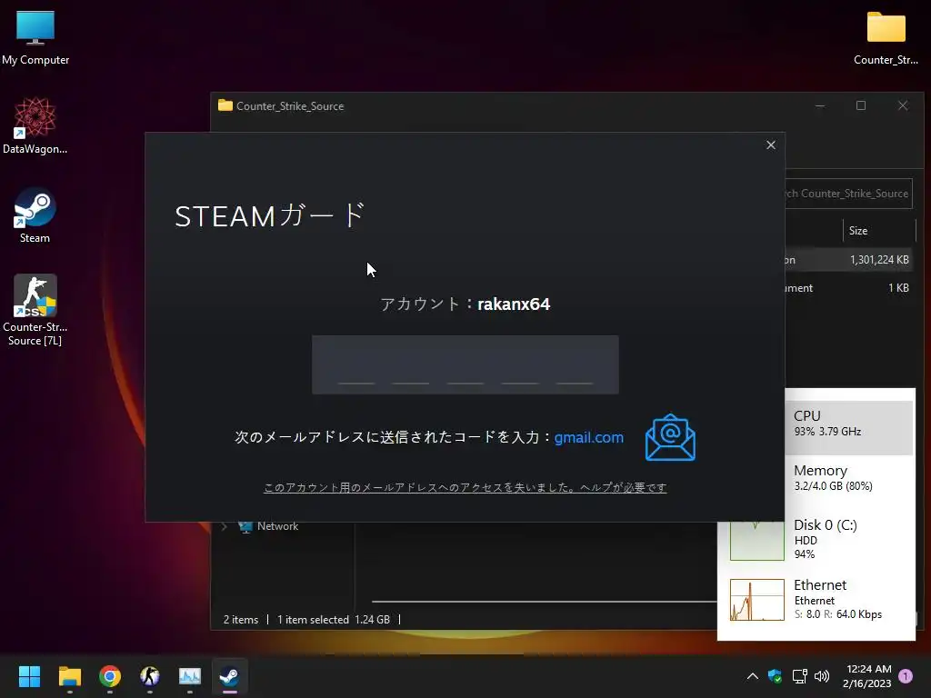
Task: Open the Windows Start menu
Action: pos(29,676)
